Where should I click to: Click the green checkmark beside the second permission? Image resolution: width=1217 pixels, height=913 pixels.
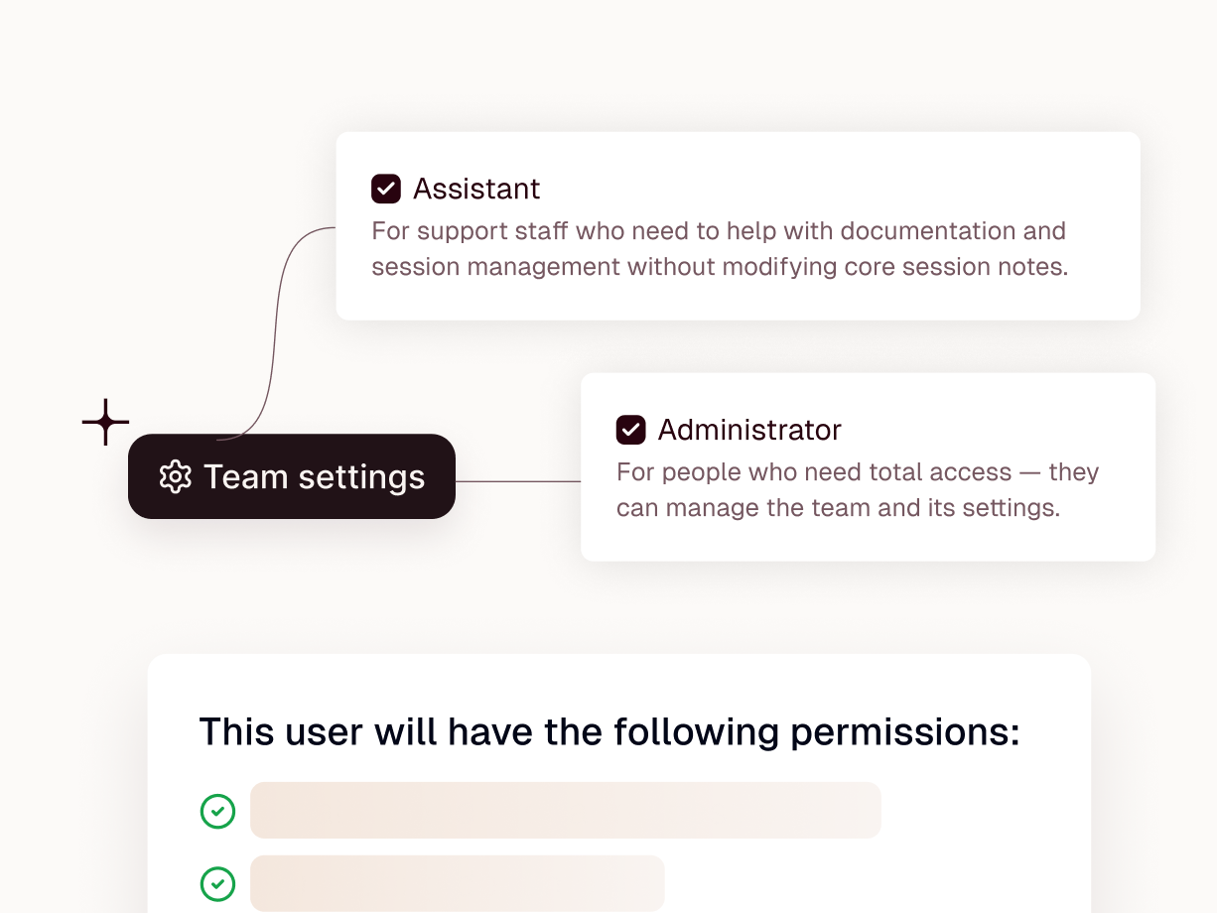coord(217,883)
